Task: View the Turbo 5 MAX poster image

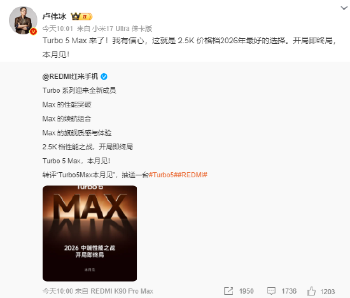Action: coord(90,233)
